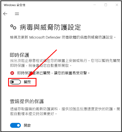
Task: Select the 雲端提供的保護 section heading
Action: [x=27, y=101]
